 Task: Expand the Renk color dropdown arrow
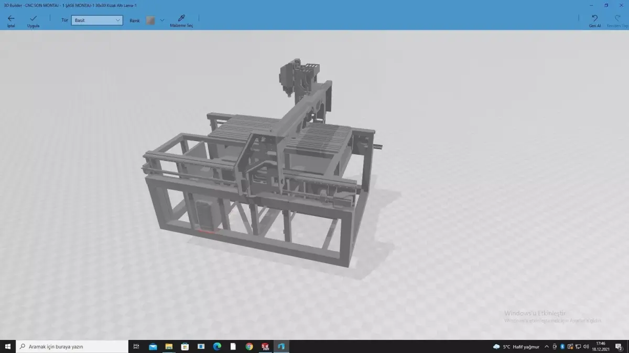point(162,20)
